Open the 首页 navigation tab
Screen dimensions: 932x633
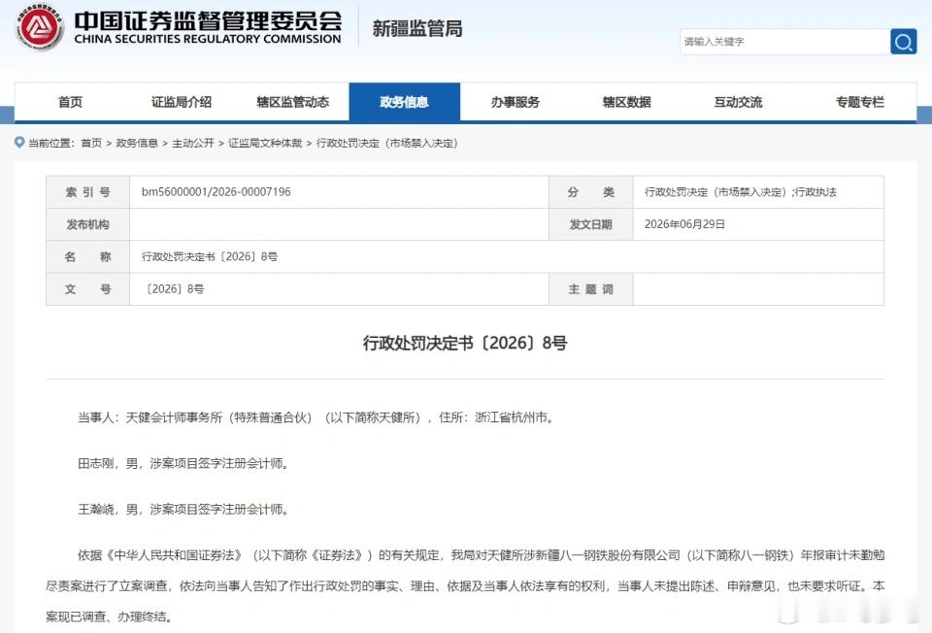tap(70, 102)
